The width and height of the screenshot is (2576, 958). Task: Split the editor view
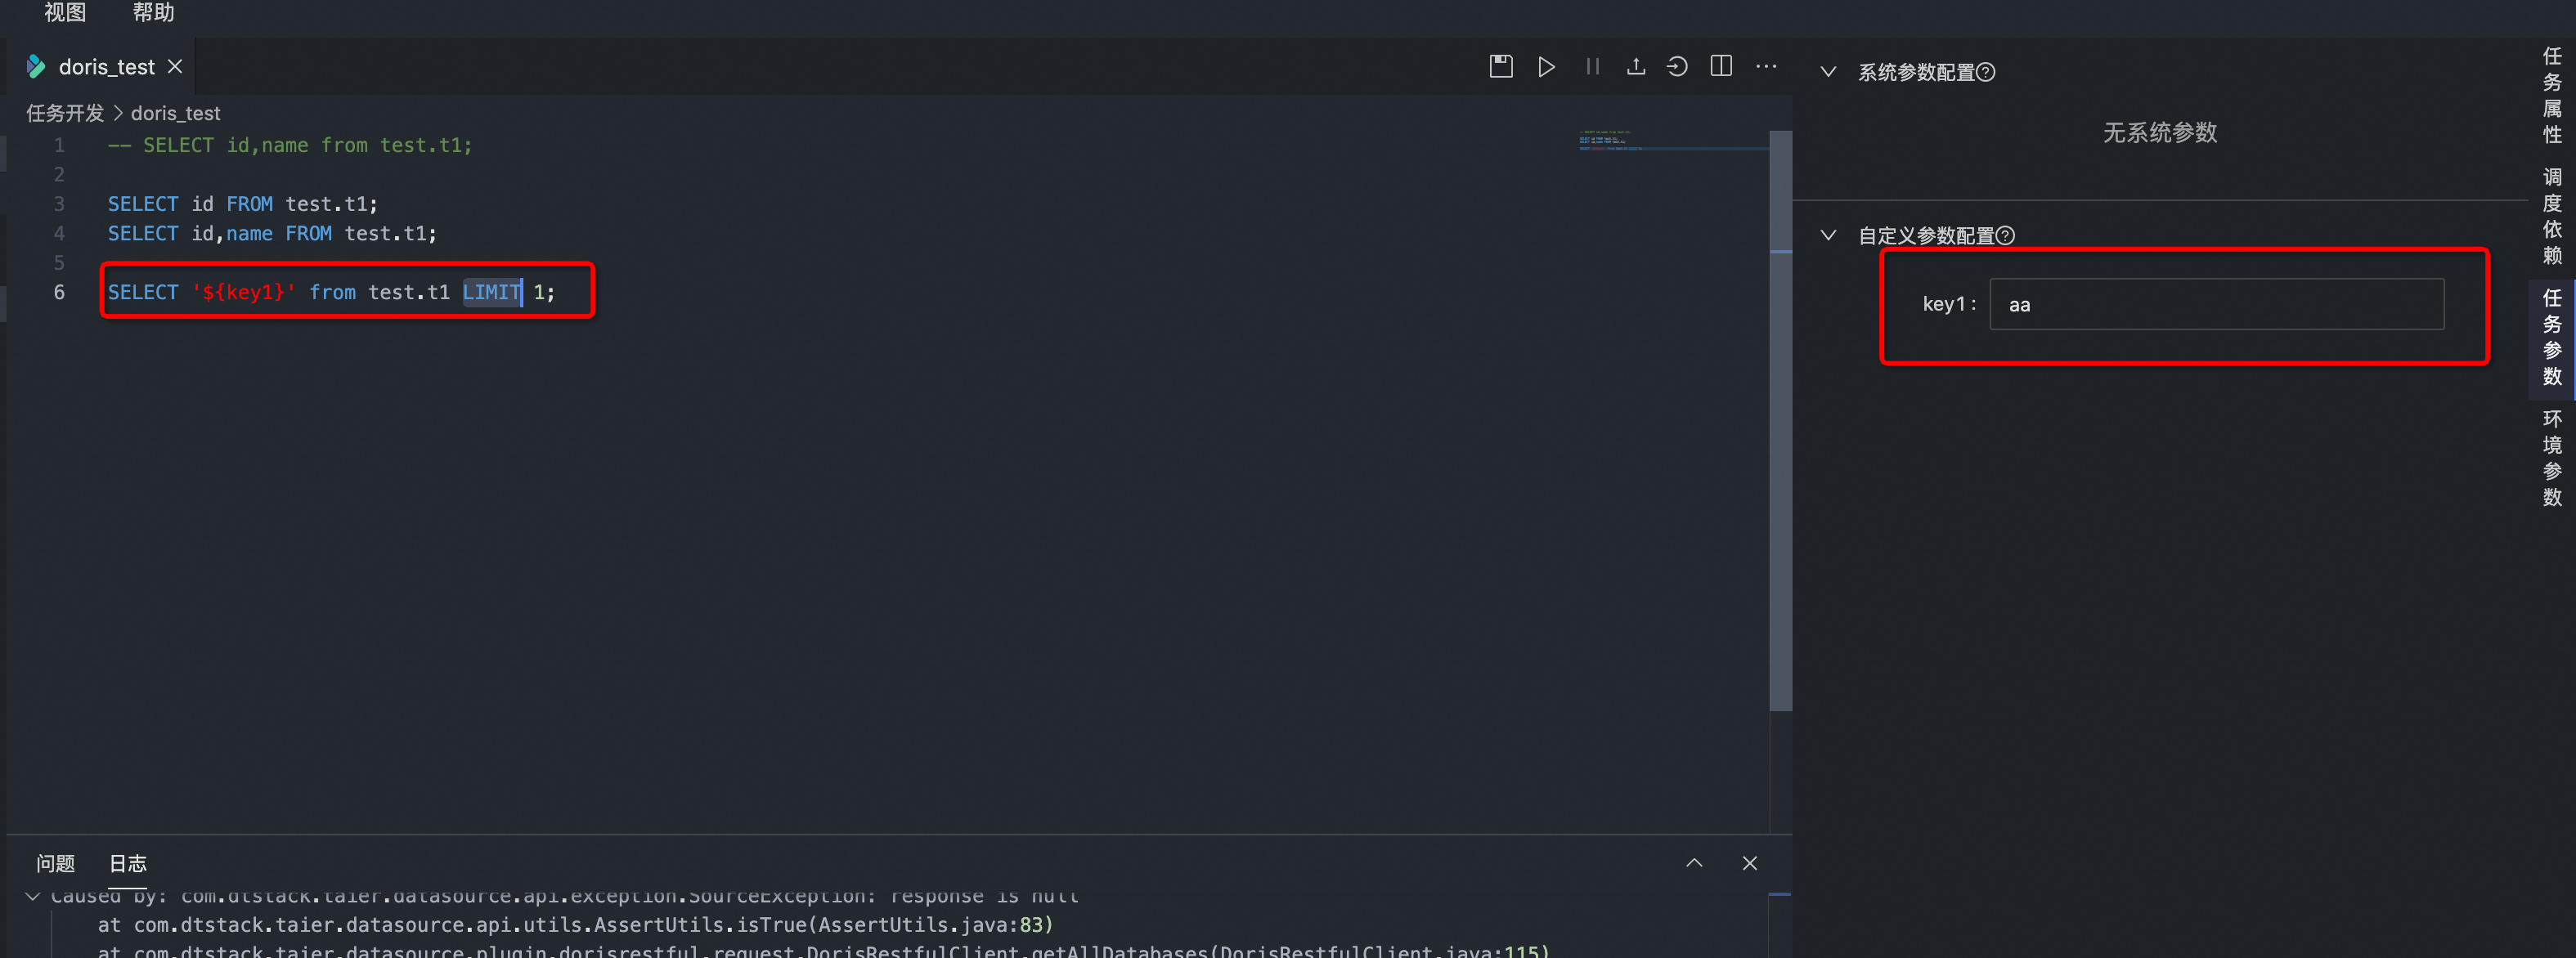1721,66
